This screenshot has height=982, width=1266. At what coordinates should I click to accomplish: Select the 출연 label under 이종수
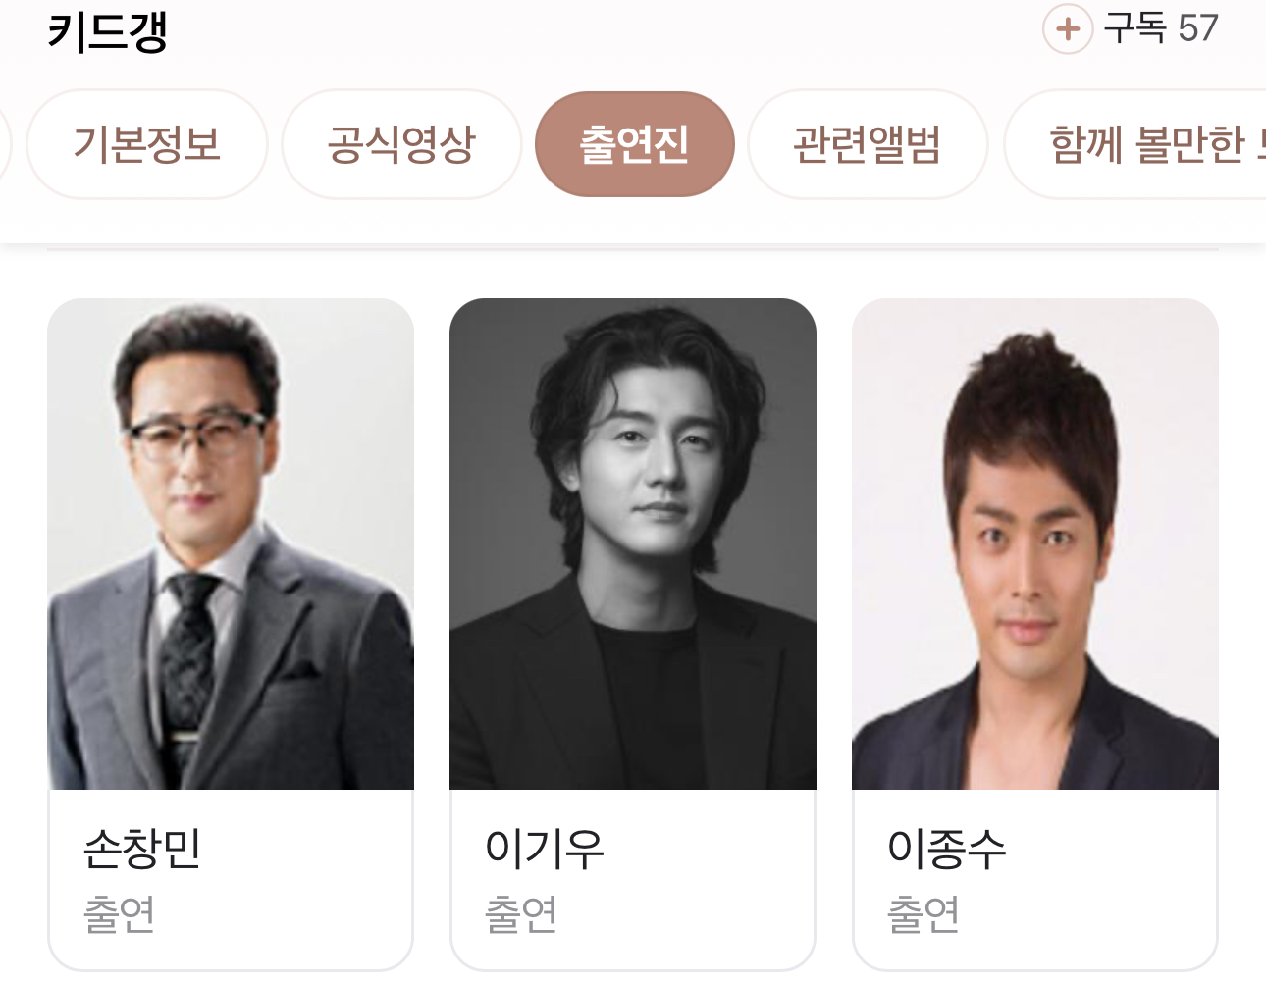coord(923,913)
